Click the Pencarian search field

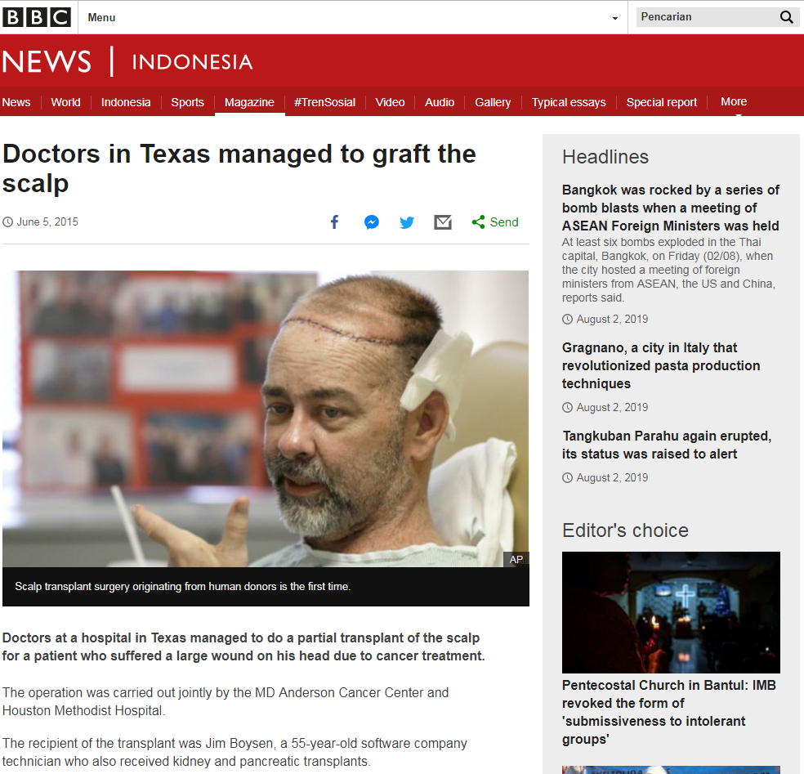(708, 17)
